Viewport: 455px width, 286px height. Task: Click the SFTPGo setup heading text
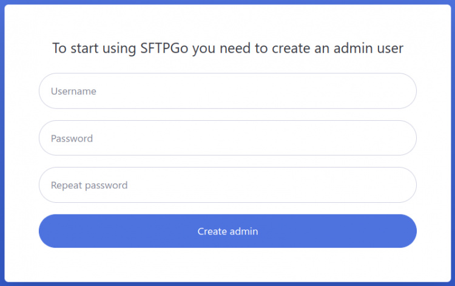(227, 48)
